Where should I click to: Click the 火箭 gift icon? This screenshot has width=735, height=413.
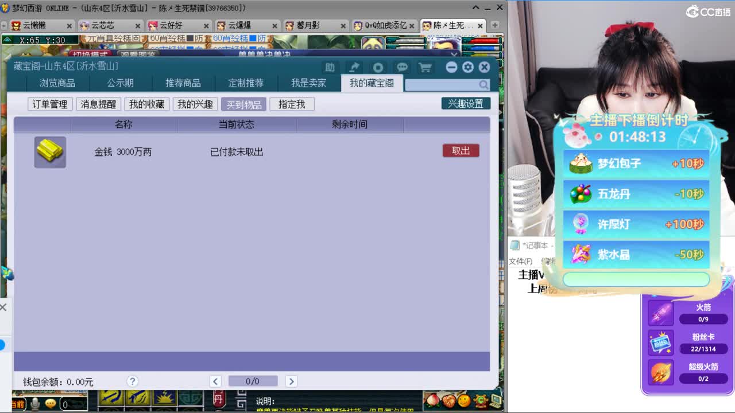coord(661,313)
